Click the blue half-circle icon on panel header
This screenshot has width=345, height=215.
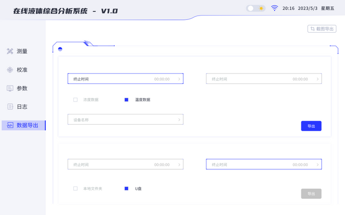(60, 49)
